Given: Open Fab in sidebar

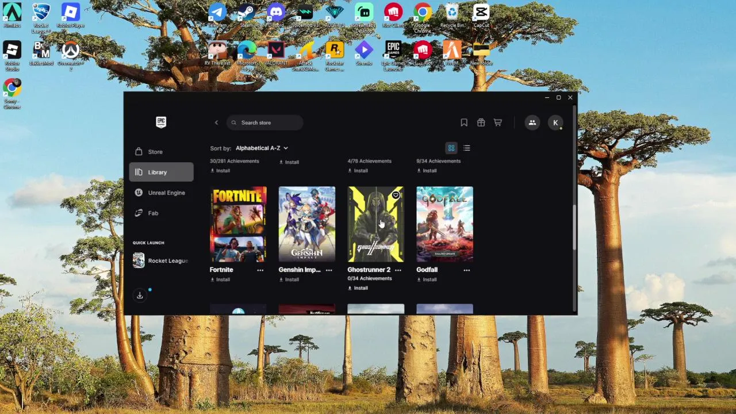Looking at the screenshot, I should pyautogui.click(x=161, y=213).
